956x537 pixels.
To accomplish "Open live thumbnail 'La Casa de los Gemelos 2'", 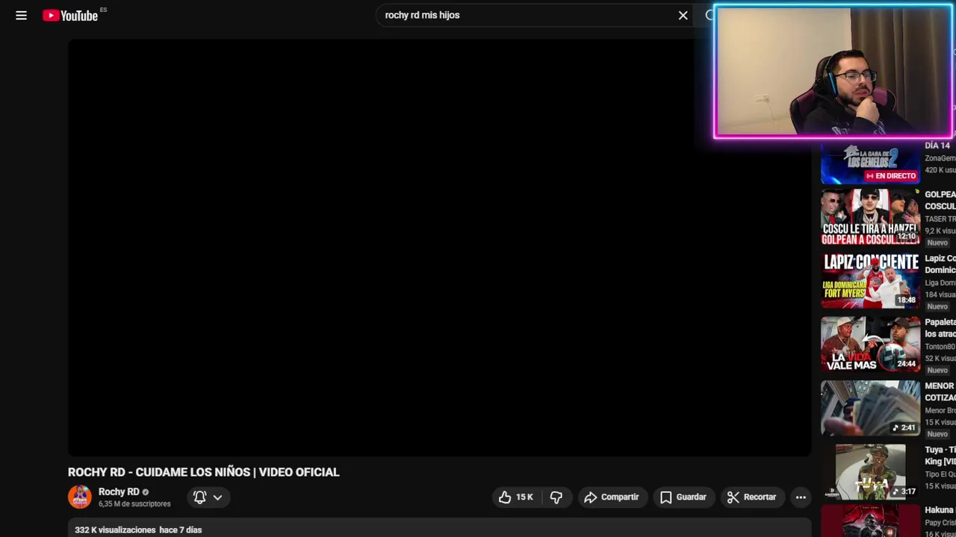I will coord(871,161).
